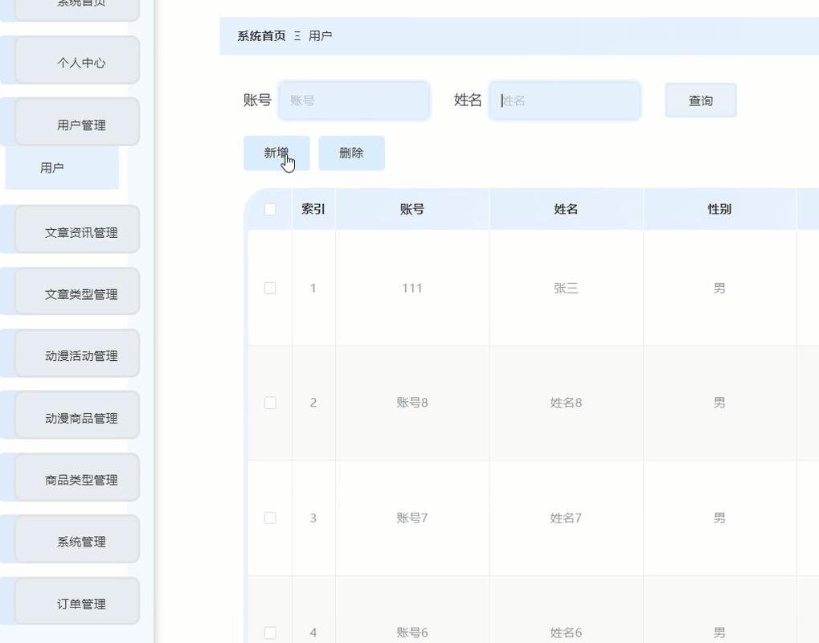Click the 查询 search button
The height and width of the screenshot is (643, 819).
tap(699, 100)
